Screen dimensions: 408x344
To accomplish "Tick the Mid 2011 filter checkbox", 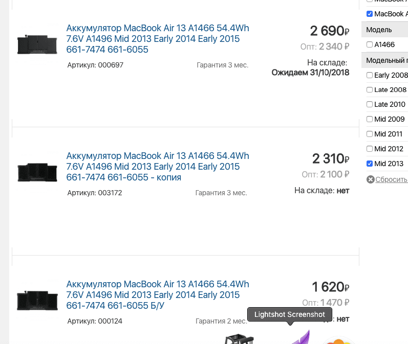I will point(370,134).
